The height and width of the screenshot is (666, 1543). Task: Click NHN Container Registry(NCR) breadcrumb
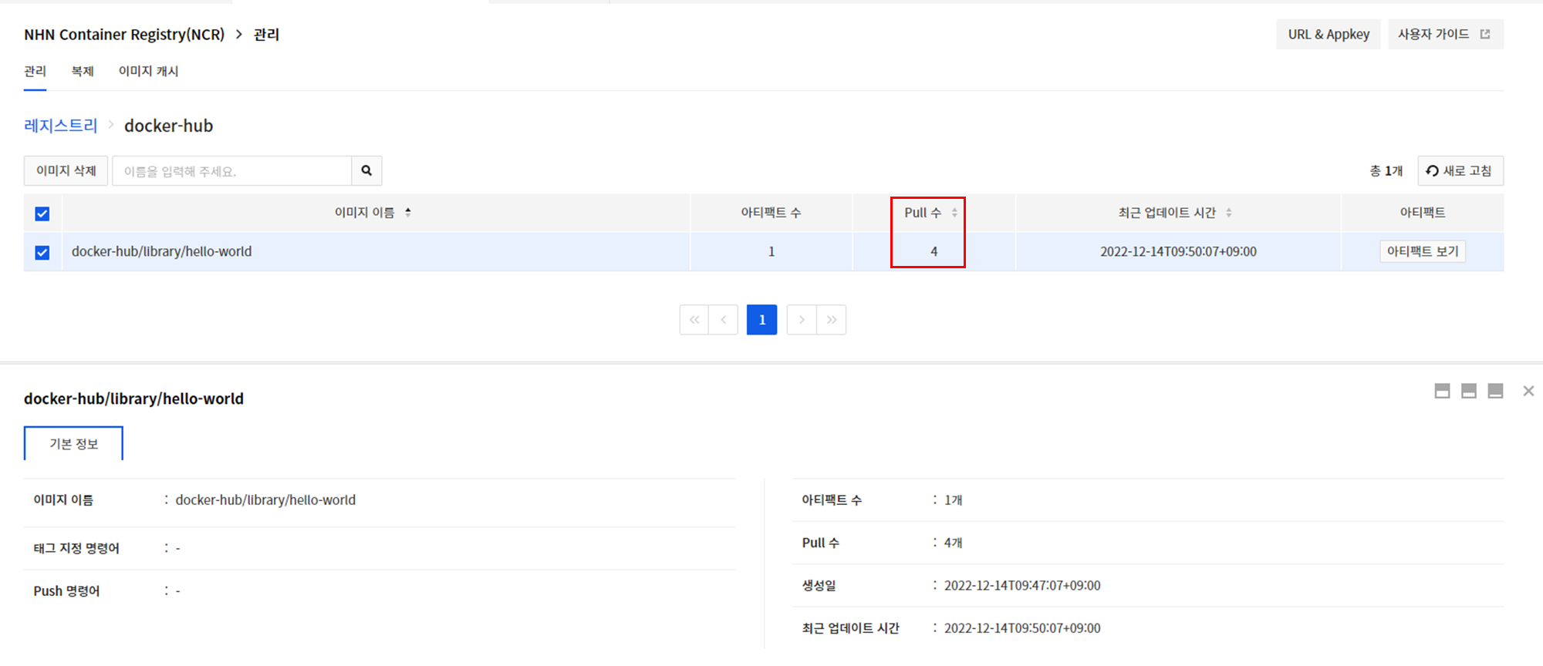[x=124, y=35]
